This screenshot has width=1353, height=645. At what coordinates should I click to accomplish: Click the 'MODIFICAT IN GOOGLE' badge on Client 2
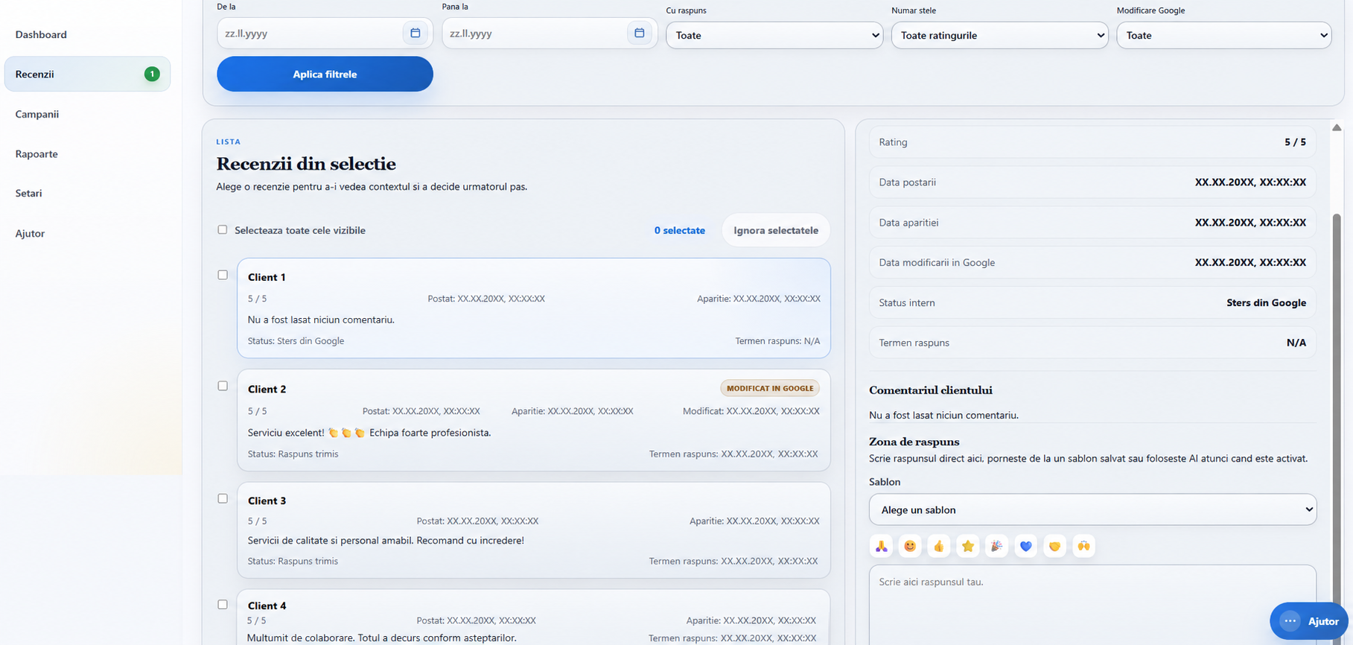[770, 388]
